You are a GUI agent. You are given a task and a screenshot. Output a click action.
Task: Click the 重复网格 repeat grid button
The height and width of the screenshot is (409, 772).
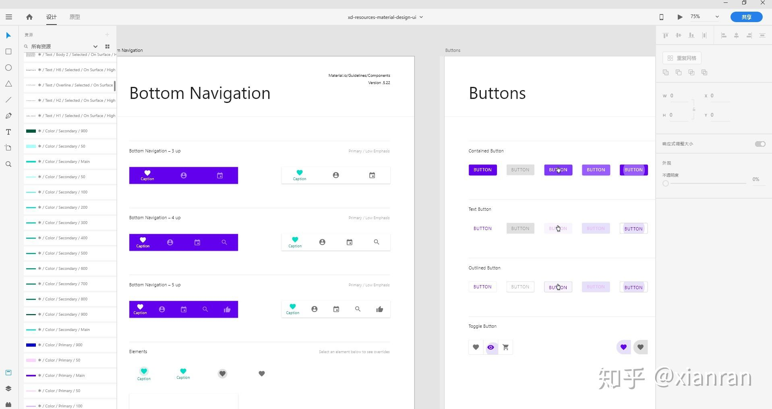(682, 58)
